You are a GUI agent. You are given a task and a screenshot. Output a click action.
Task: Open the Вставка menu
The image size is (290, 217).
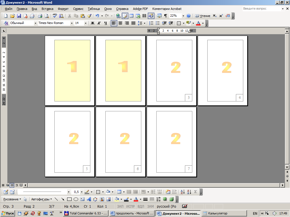tap(47, 9)
